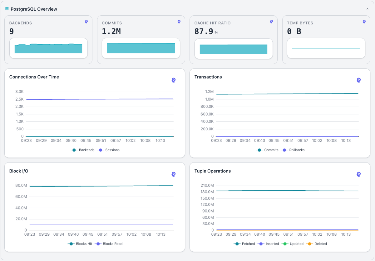This screenshot has height=261, width=375.
Task: Click the 10:02 time label in Tuple Operations chart
Action: [317, 234]
